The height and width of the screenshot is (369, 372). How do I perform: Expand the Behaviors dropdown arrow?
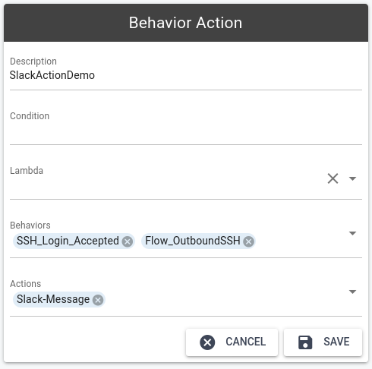pyautogui.click(x=352, y=233)
